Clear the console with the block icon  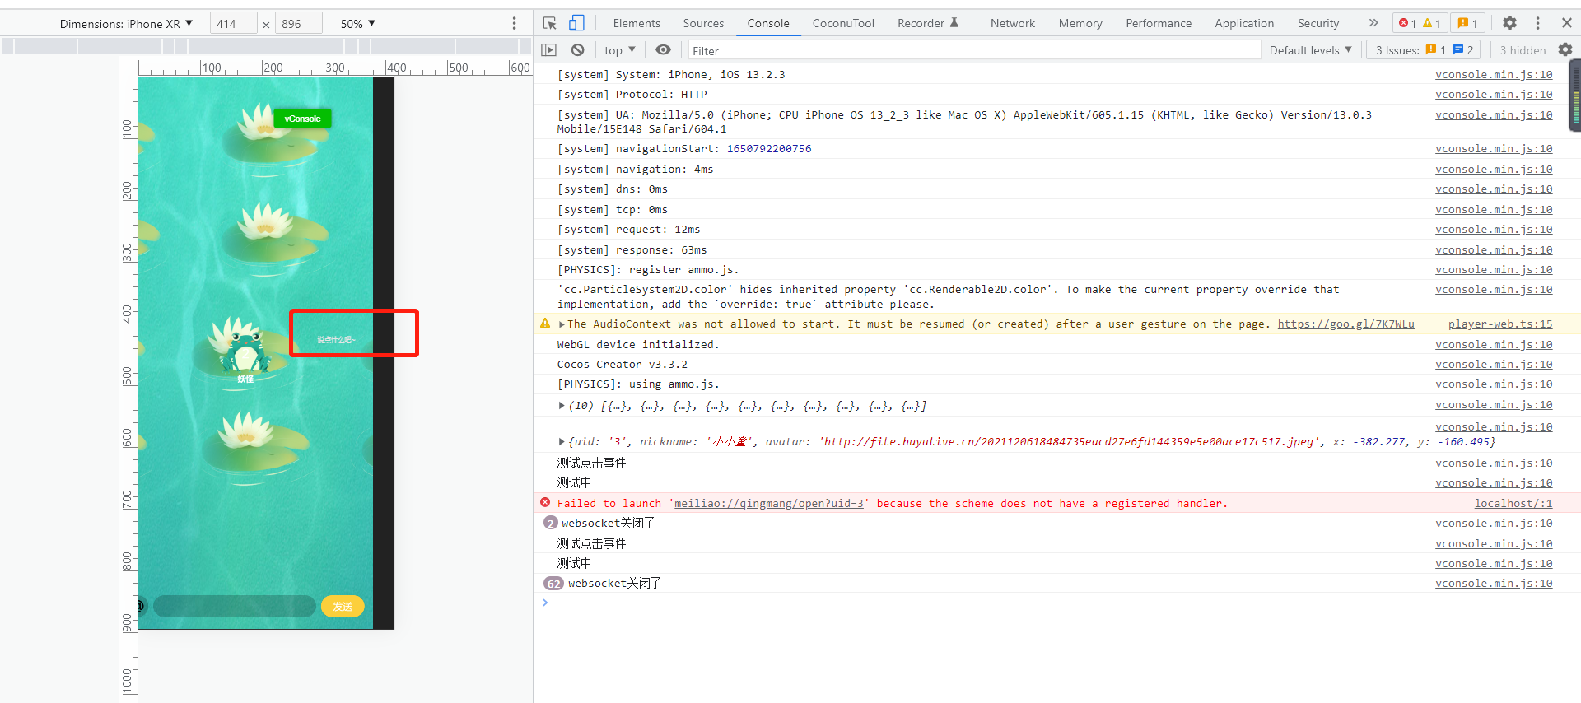point(578,50)
